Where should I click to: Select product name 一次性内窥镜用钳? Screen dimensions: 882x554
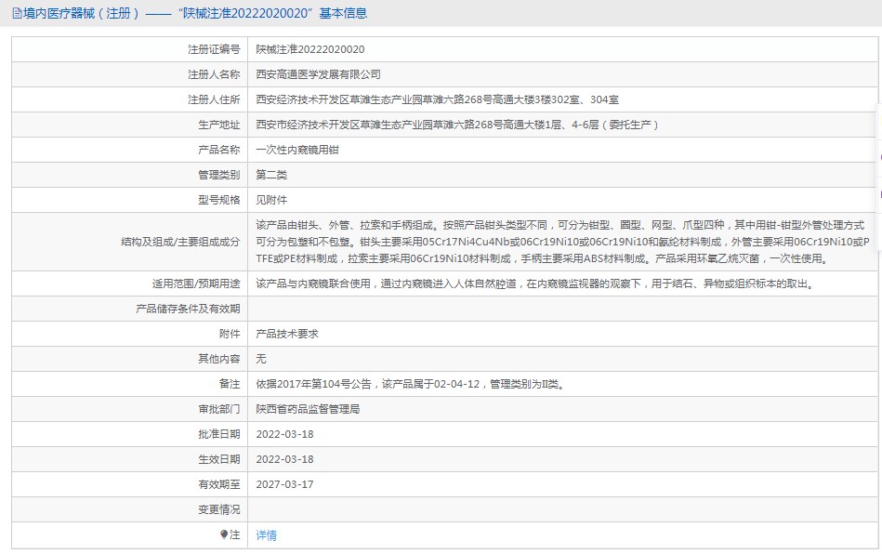297,150
